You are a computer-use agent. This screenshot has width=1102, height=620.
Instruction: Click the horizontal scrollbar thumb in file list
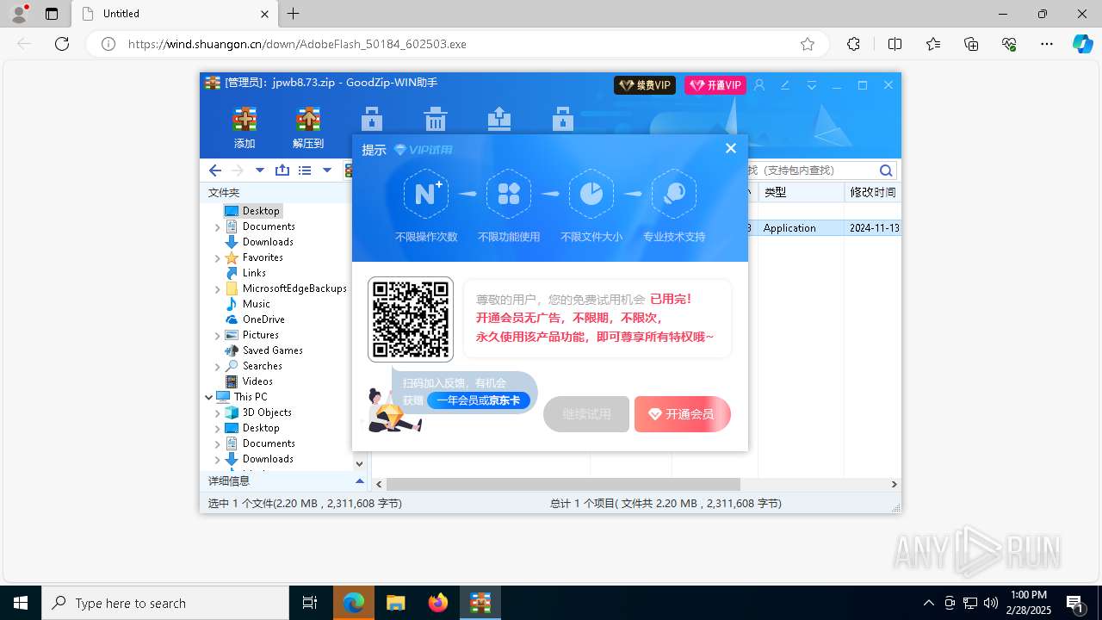click(563, 484)
